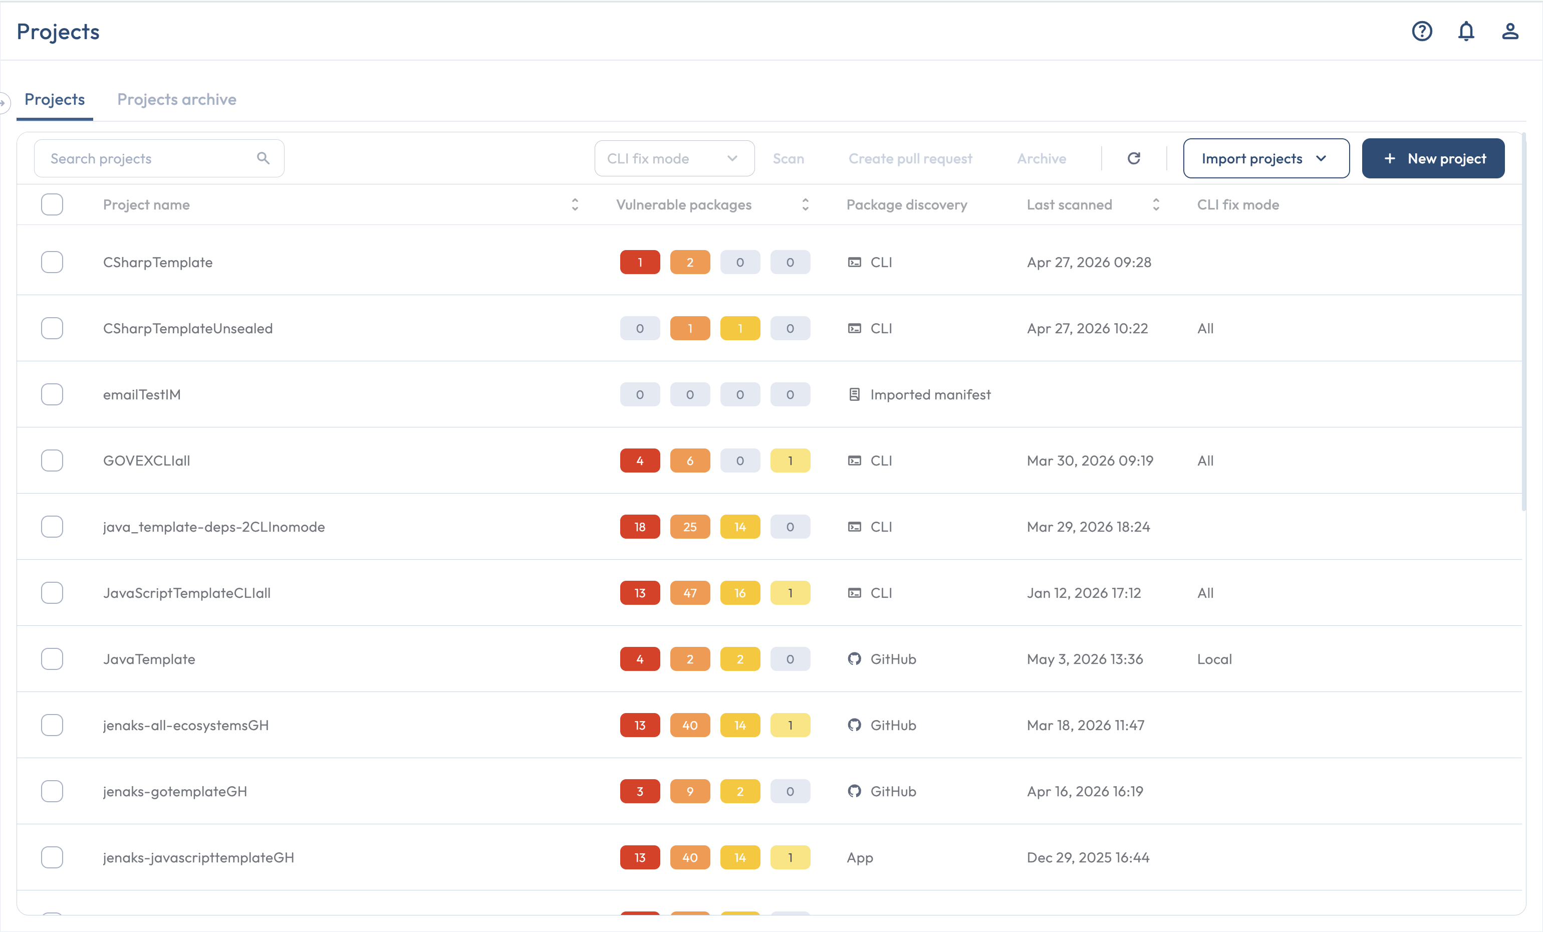Expand the Import projects dropdown
This screenshot has height=932, width=1543.
(1266, 158)
